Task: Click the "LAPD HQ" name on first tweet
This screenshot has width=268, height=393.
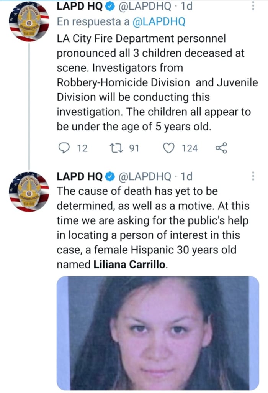Action: pyautogui.click(x=80, y=6)
